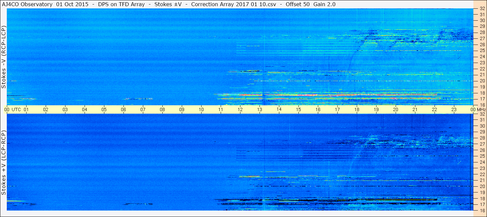
Task: Click the 18 MHz label of Stokes +V panel
Action: click(482, 198)
